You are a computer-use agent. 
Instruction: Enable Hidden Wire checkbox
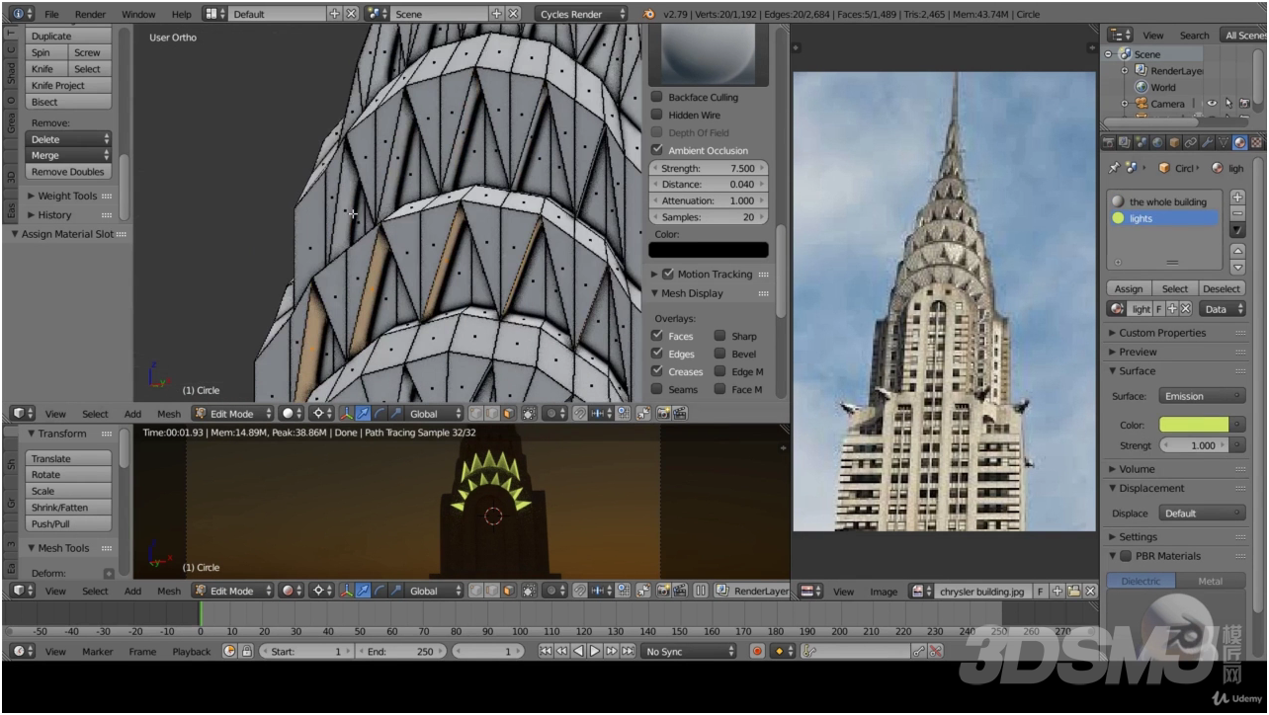(656, 115)
